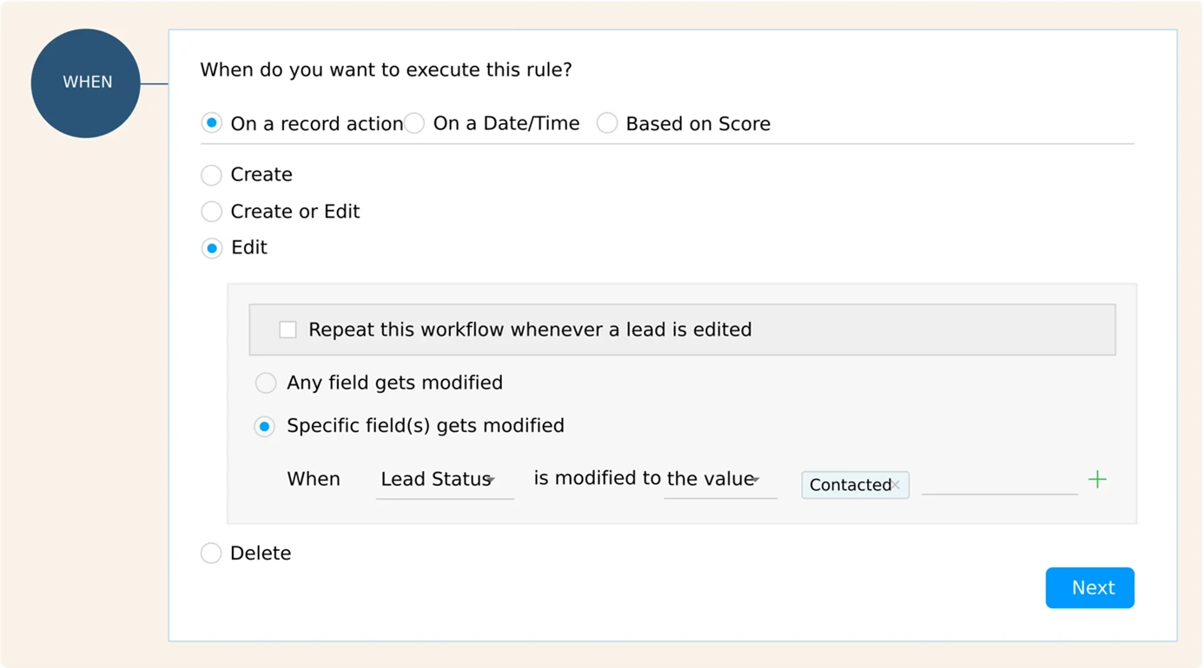
Task: Remove the Contacted value chip
Action: (896, 485)
